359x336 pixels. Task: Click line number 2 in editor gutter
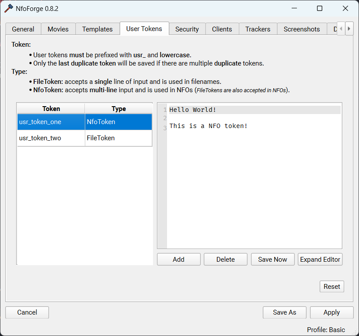(165, 118)
